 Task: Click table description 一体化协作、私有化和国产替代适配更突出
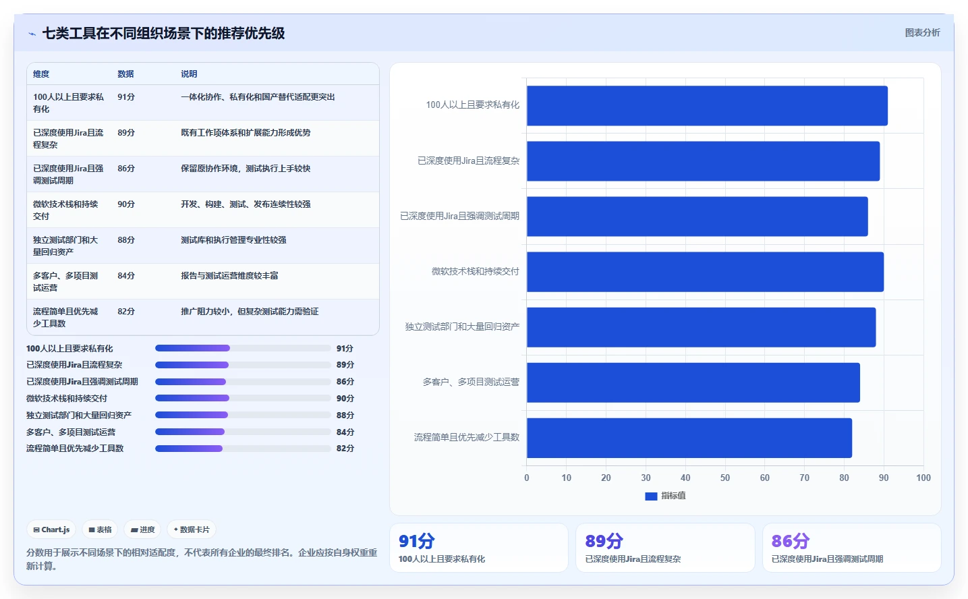point(258,97)
